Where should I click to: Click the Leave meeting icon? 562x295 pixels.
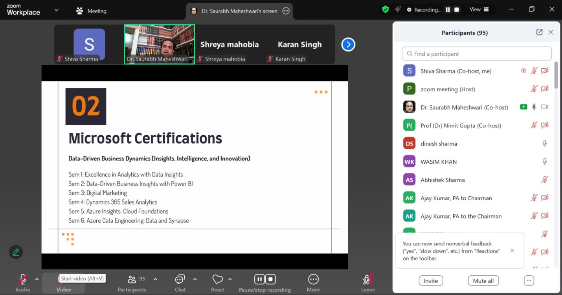(x=368, y=280)
